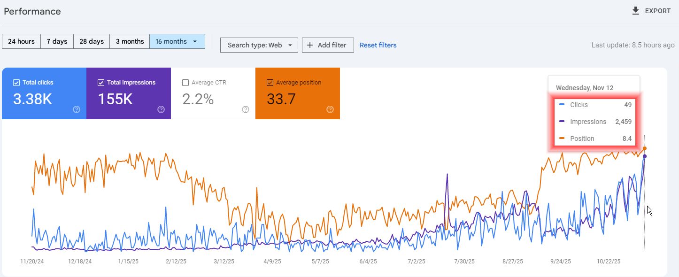The width and height of the screenshot is (679, 277).
Task: Choose the 28 days range
Action: (92, 41)
